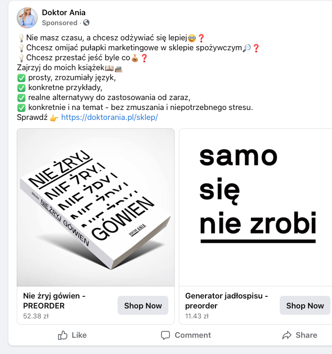Open Doktor Ania profile picture
This screenshot has height=354, width=332.
tap(27, 18)
